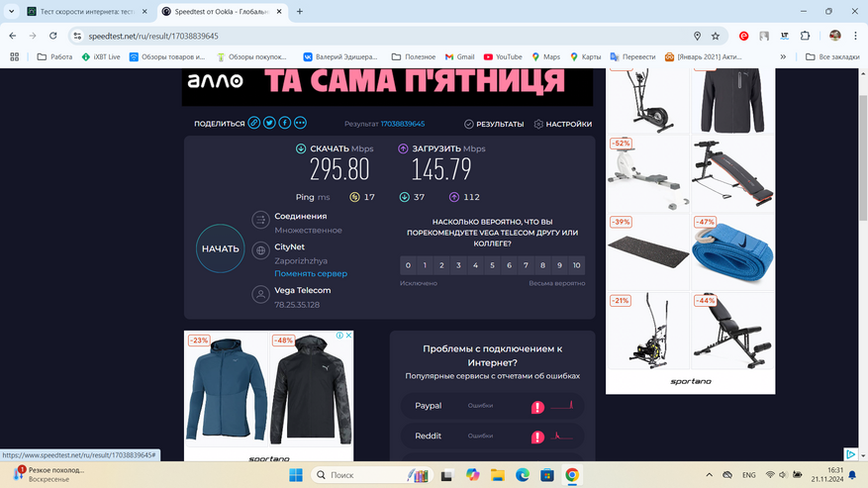The width and height of the screenshot is (868, 488).
Task: Click the CityNet server globe icon
Action: [260, 250]
